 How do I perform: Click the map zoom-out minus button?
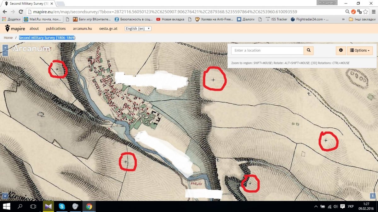5,53
